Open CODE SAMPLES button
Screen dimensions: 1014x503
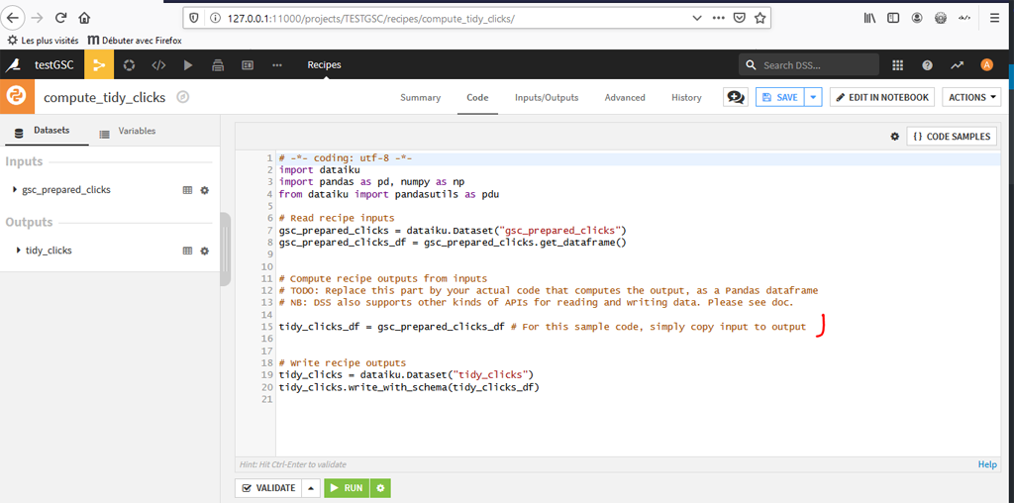pos(952,137)
